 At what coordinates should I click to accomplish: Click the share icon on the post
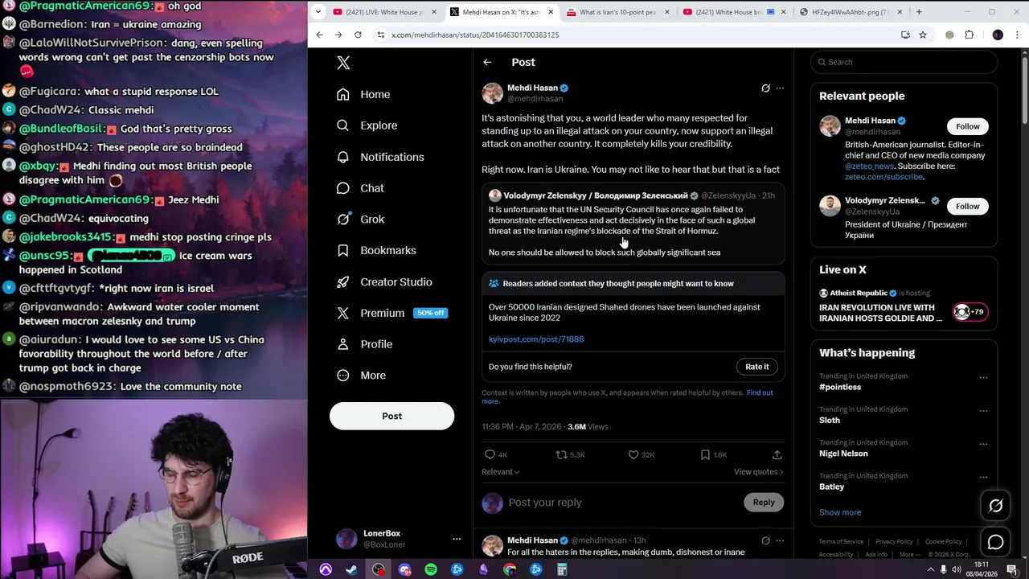(777, 455)
